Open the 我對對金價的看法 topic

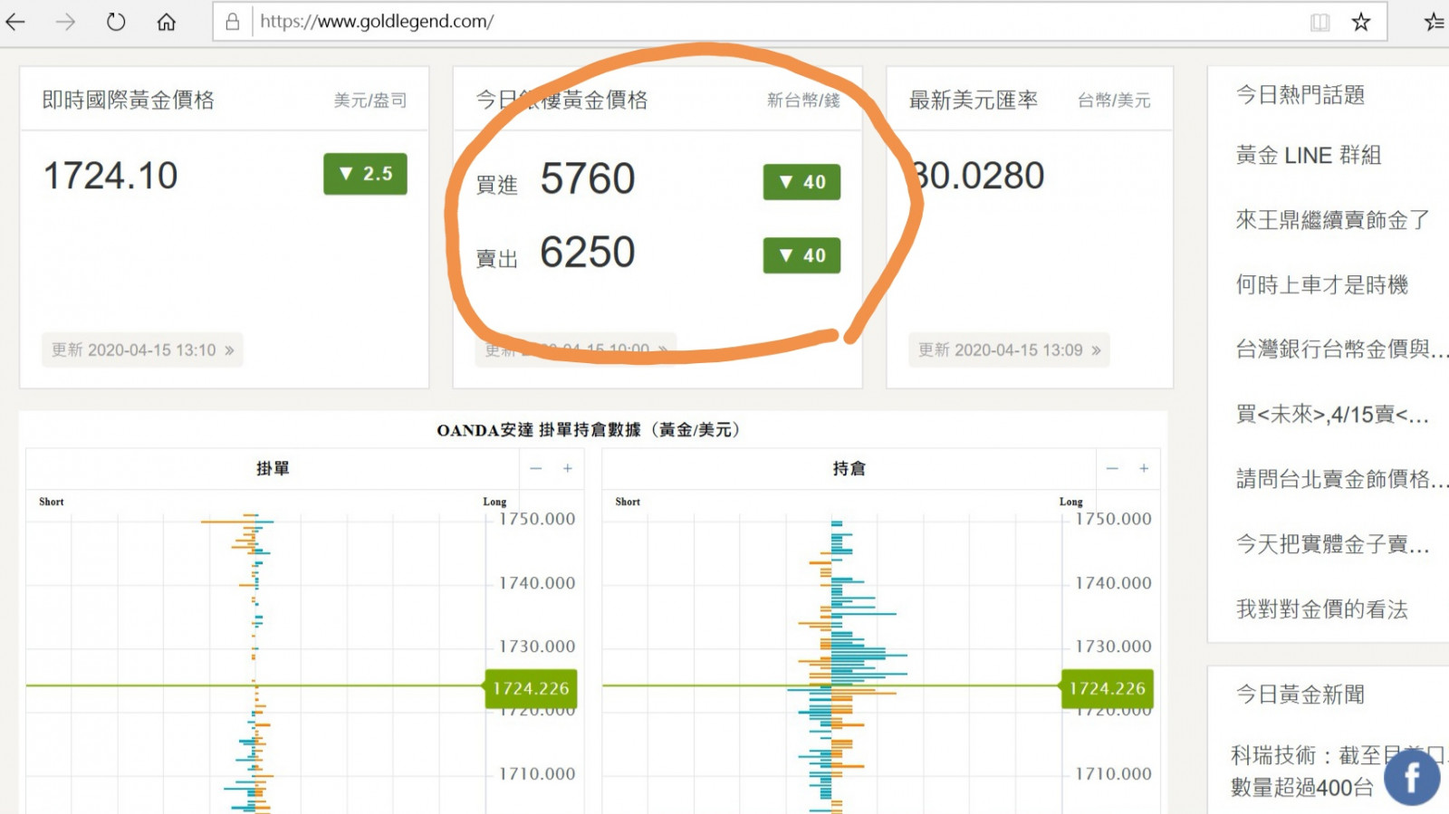1322,609
